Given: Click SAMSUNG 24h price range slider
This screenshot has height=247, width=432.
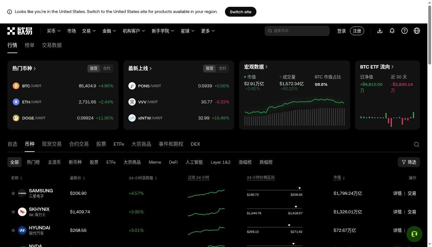Looking at the screenshot, I should point(275,190).
